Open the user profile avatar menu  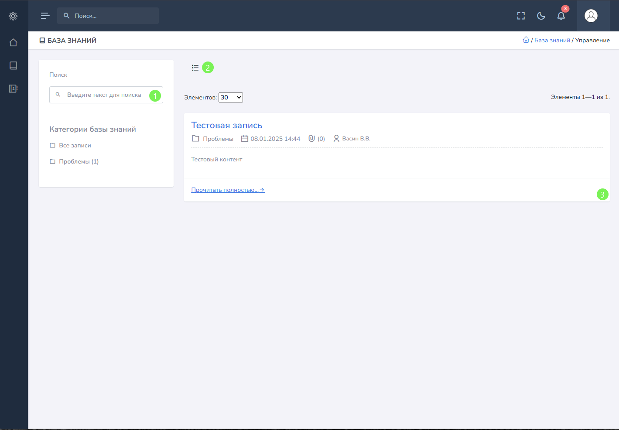[591, 16]
